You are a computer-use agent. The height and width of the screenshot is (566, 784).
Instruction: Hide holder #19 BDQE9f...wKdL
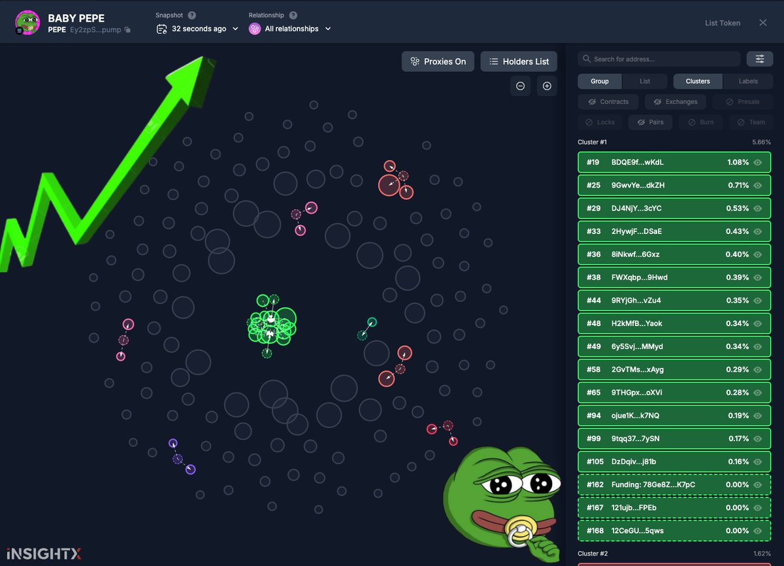click(x=758, y=162)
